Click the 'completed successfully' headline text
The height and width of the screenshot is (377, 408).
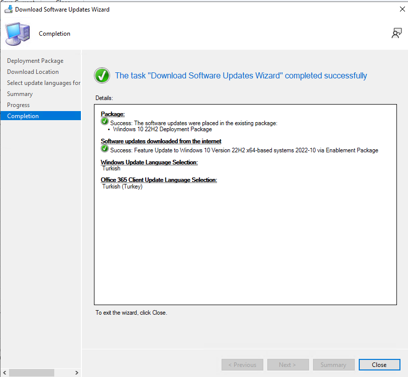click(x=241, y=75)
